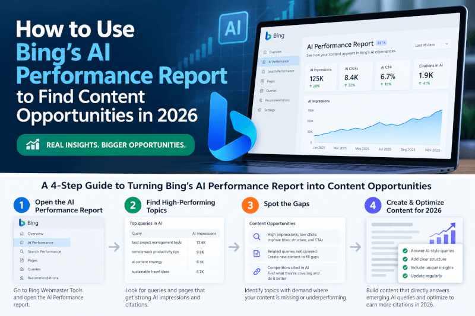Click the Search Performance icon in the laptop sidebar
475x316 pixels.
click(x=263, y=72)
